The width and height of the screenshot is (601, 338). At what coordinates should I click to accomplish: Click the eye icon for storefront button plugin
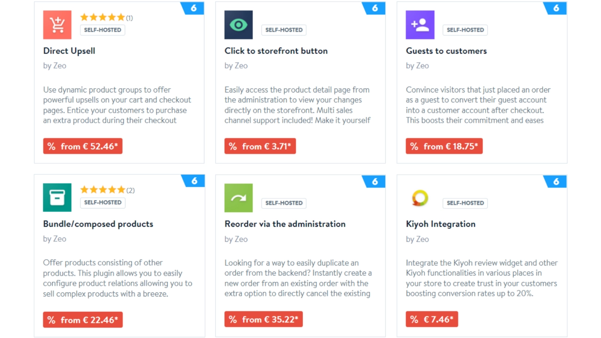coord(239,25)
